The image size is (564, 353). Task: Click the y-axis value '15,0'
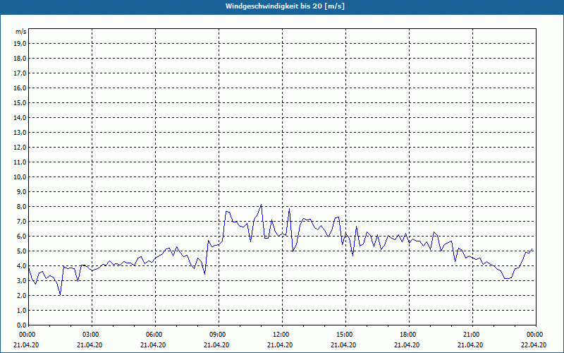click(20, 102)
